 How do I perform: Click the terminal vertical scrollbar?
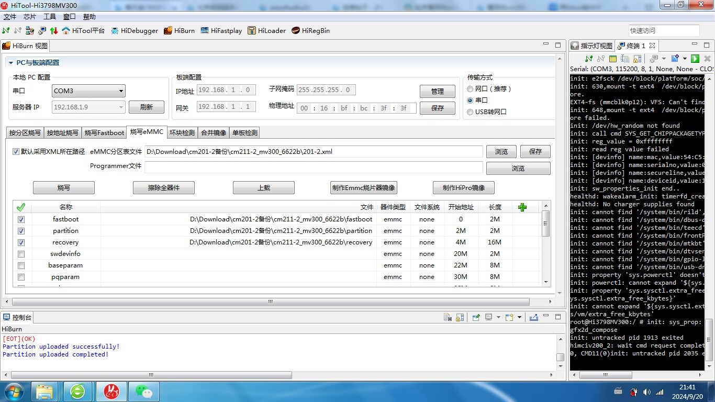[710, 339]
